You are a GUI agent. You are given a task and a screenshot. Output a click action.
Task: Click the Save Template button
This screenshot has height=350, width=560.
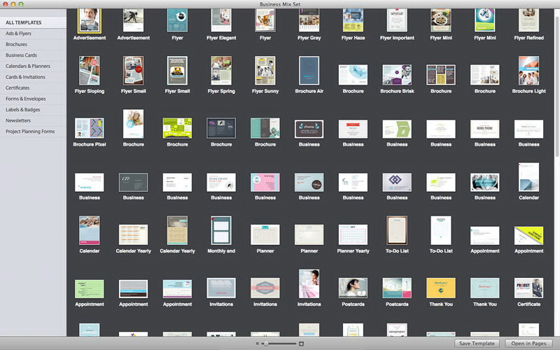click(x=477, y=344)
